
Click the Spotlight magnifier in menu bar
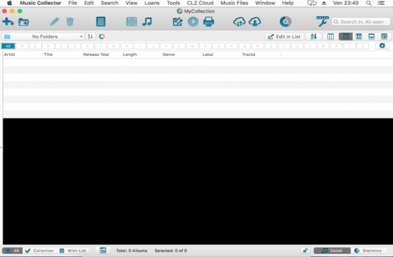[369, 3]
